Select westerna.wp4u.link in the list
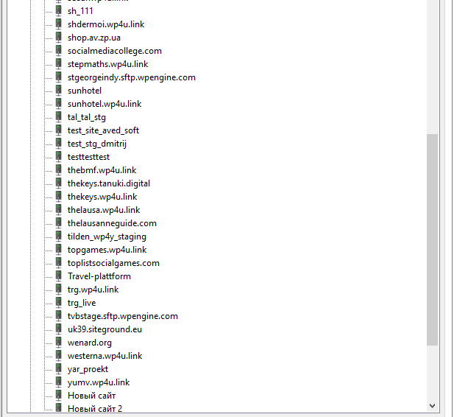468x417 pixels. tap(104, 356)
